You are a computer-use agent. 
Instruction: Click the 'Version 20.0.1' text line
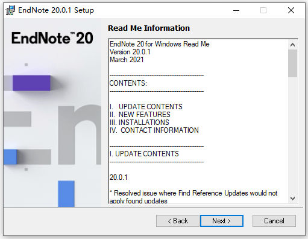[x=130, y=52]
